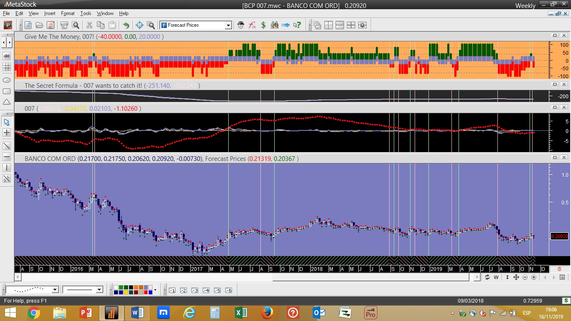The width and height of the screenshot is (571, 321).
Task: Select the trendline drawing tool
Action: pos(7,145)
